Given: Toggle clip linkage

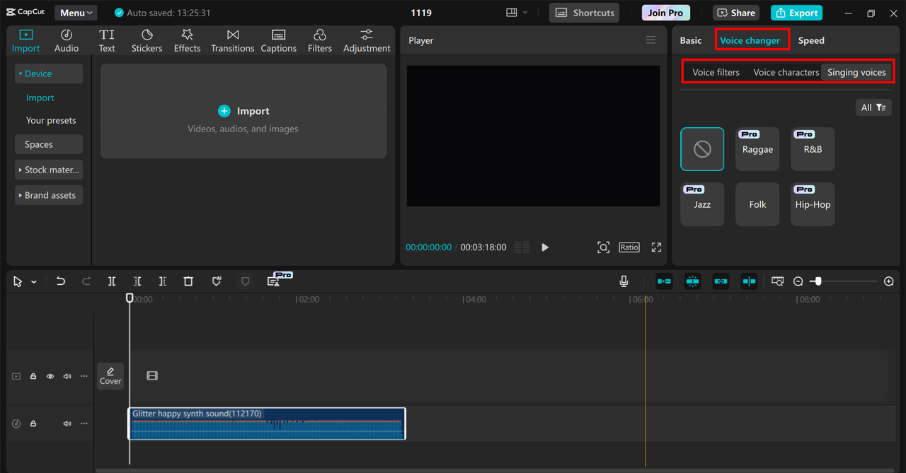Looking at the screenshot, I should pos(721,281).
